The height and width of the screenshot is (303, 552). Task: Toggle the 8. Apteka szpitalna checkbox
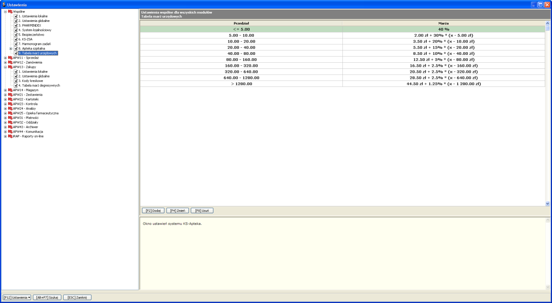16,48
